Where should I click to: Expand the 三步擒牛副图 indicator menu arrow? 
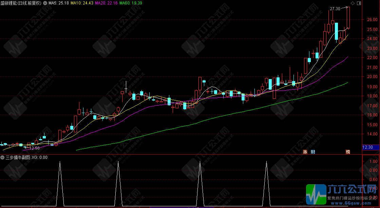(2, 157)
